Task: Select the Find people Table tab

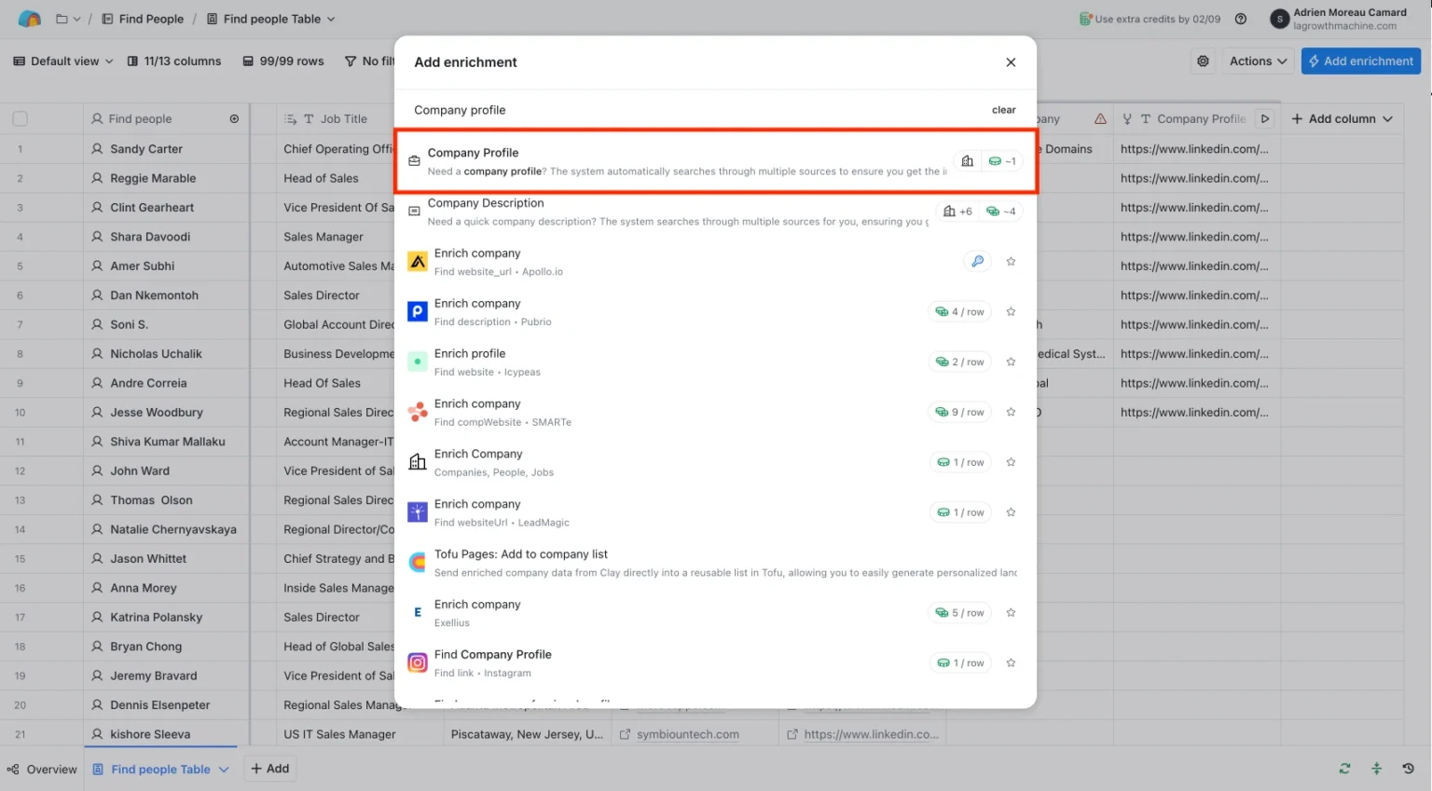Action: (x=160, y=770)
